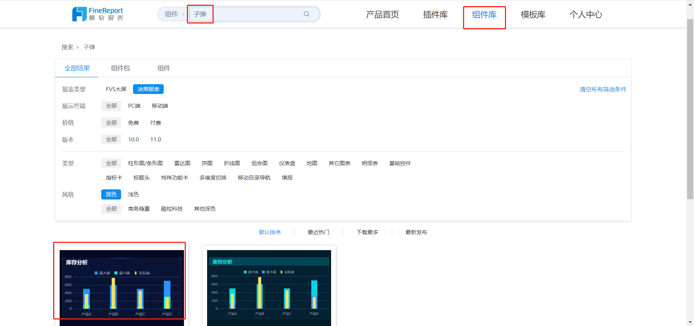The image size is (694, 326).
Task: Filter style by 酷炫科技
Action: click(172, 209)
